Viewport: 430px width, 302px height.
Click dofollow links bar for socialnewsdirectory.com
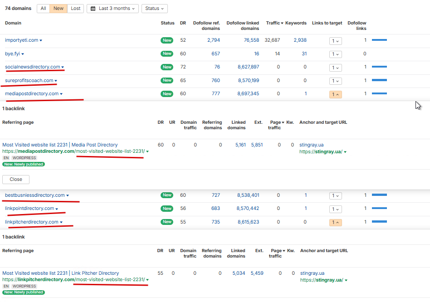(x=379, y=67)
